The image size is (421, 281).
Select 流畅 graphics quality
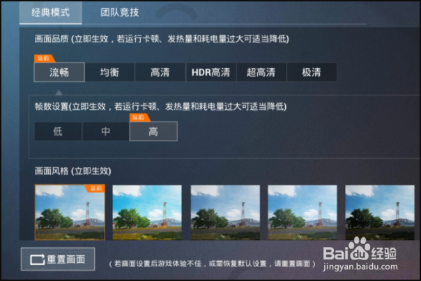tap(59, 72)
